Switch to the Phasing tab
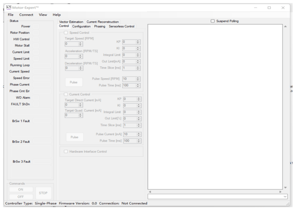This screenshot has width=294, height=212. [x=100, y=26]
